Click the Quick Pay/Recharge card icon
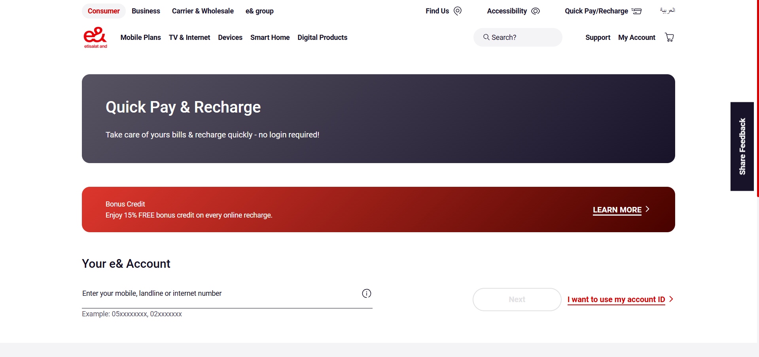This screenshot has width=759, height=357. point(636,11)
